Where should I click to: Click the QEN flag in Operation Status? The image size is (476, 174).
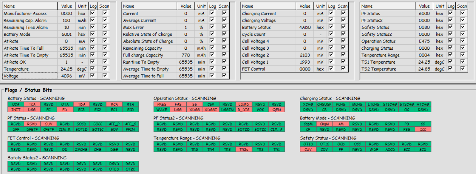pyautogui.click(x=277, y=110)
